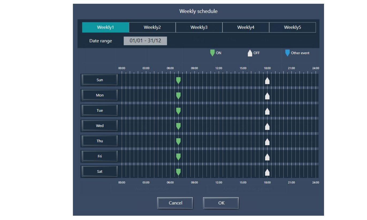367x220 pixels.
Task: Select Wednesday's OFF event marker
Action: pos(267,126)
